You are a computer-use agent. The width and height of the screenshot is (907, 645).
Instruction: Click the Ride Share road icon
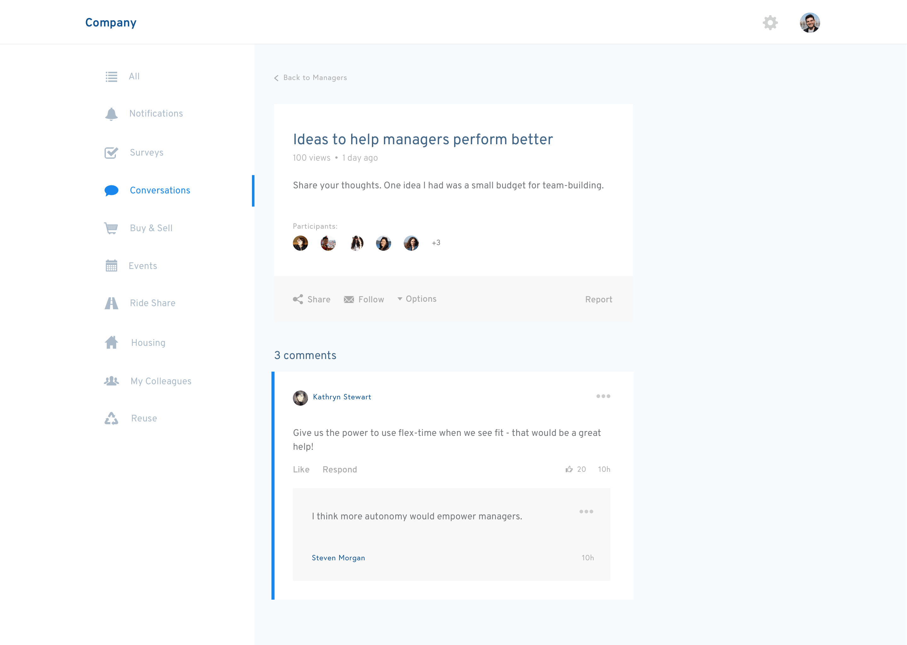[x=111, y=303]
